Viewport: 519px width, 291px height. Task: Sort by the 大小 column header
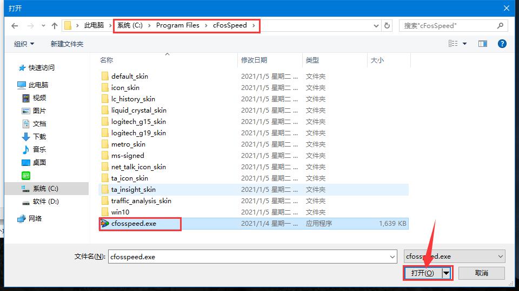point(377,60)
